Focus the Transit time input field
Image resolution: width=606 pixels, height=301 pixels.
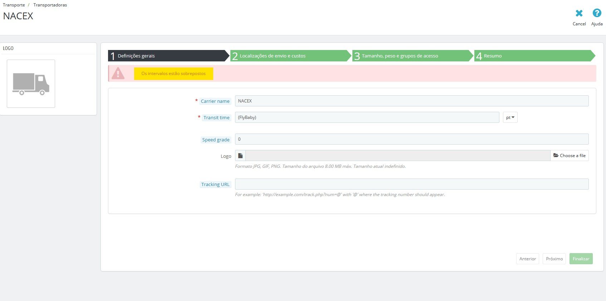click(x=367, y=117)
